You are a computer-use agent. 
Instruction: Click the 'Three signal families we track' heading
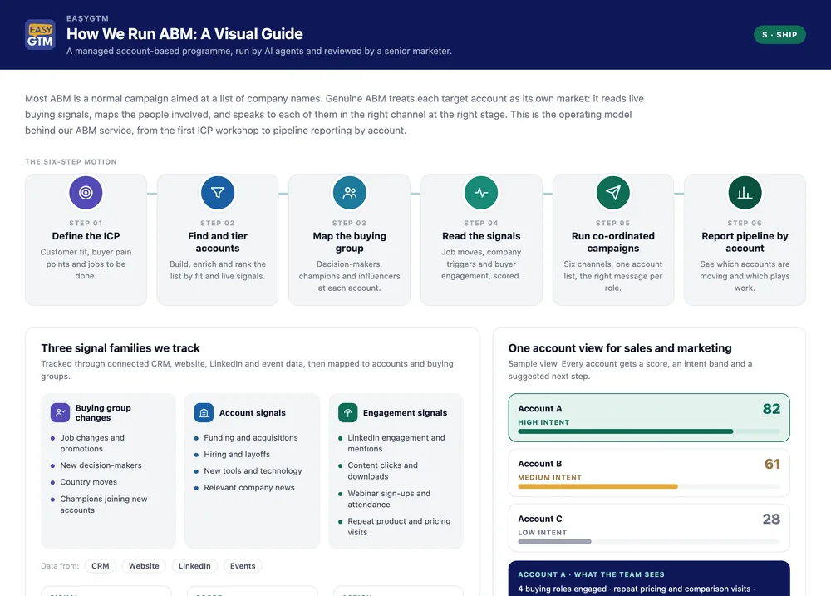120,348
